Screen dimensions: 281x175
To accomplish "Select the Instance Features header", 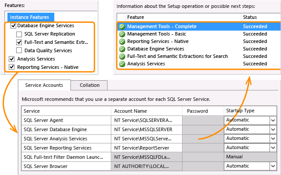I will pyautogui.click(x=31, y=17).
